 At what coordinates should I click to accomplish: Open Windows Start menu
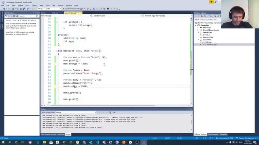(3, 142)
